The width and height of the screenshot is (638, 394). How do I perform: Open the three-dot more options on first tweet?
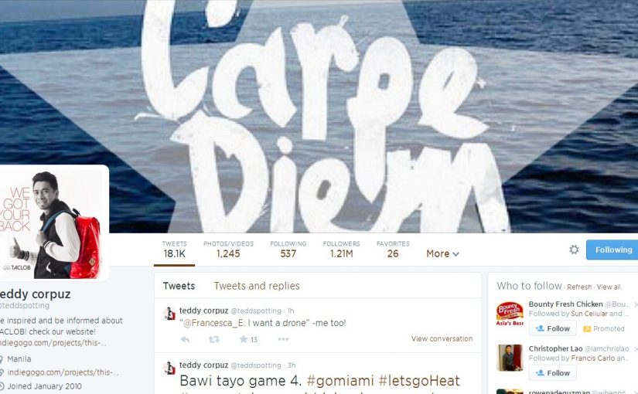click(283, 339)
